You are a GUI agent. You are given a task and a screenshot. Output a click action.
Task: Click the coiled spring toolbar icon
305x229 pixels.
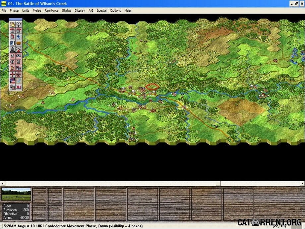(x=13, y=56)
